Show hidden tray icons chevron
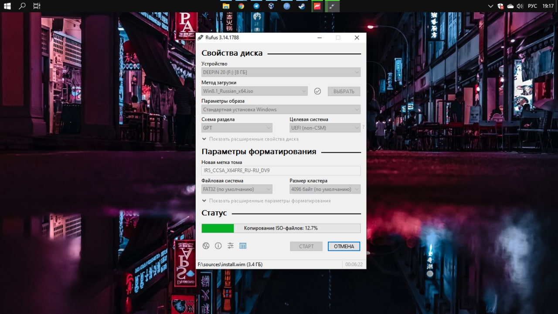This screenshot has width=558, height=314. [x=491, y=6]
